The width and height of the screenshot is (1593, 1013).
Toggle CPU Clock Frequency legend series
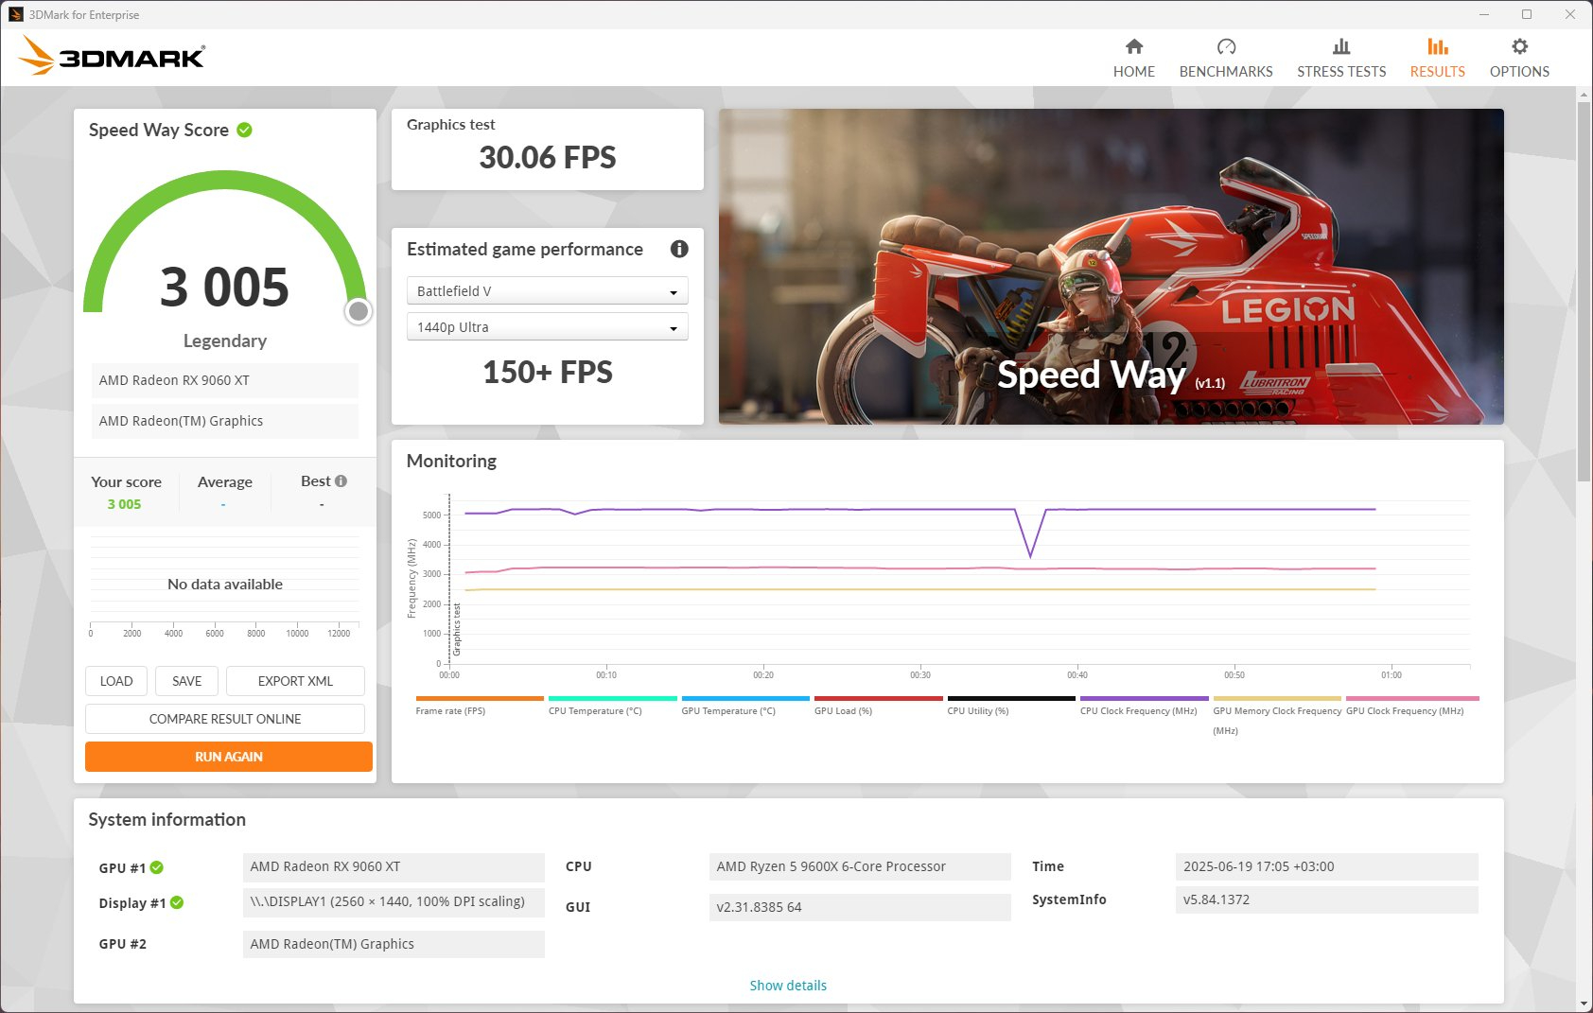click(x=1144, y=706)
